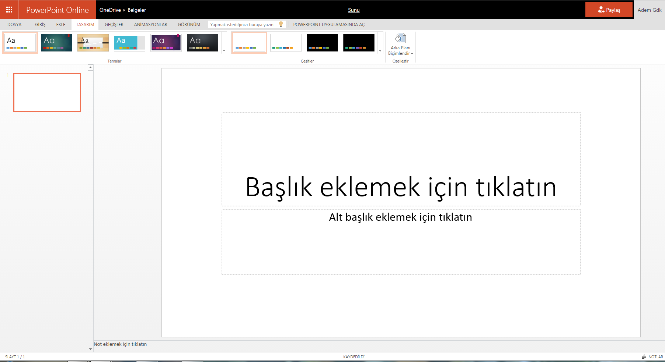The height and width of the screenshot is (362, 665).
Task: Apply the dark gray theme
Action: point(202,43)
